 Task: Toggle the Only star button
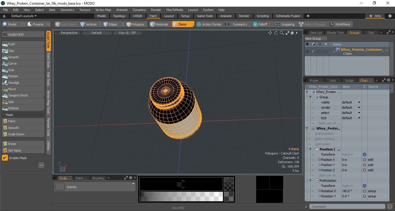pyautogui.click(x=375, y=16)
